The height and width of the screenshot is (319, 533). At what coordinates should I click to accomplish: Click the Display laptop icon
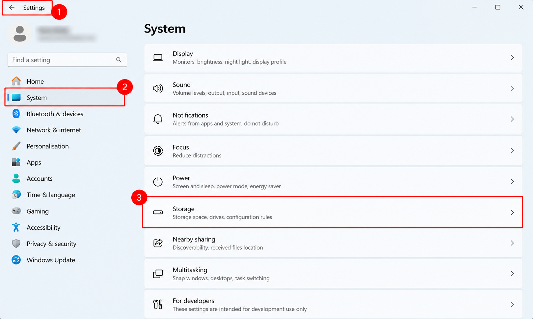(x=158, y=58)
